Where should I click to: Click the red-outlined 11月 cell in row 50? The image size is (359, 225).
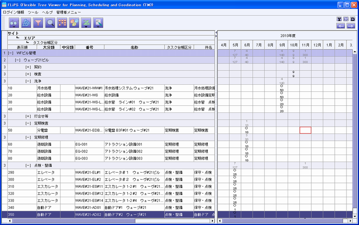(306, 130)
